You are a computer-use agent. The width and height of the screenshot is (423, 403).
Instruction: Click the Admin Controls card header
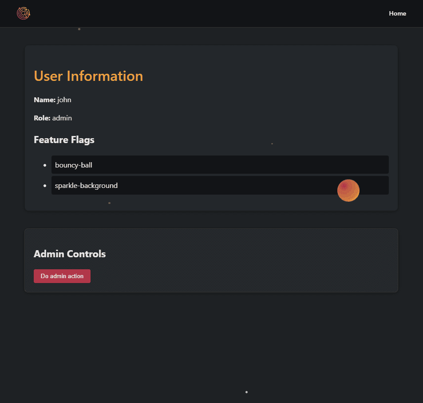click(x=70, y=254)
